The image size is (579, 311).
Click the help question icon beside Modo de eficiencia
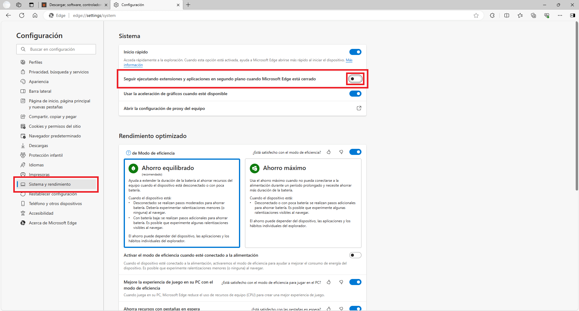pyautogui.click(x=129, y=153)
